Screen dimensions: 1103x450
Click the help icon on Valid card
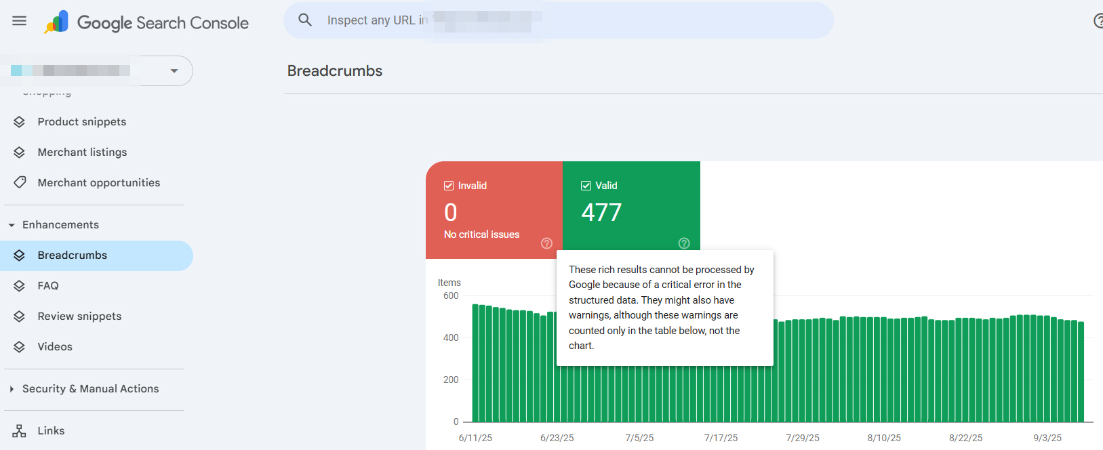coord(684,243)
